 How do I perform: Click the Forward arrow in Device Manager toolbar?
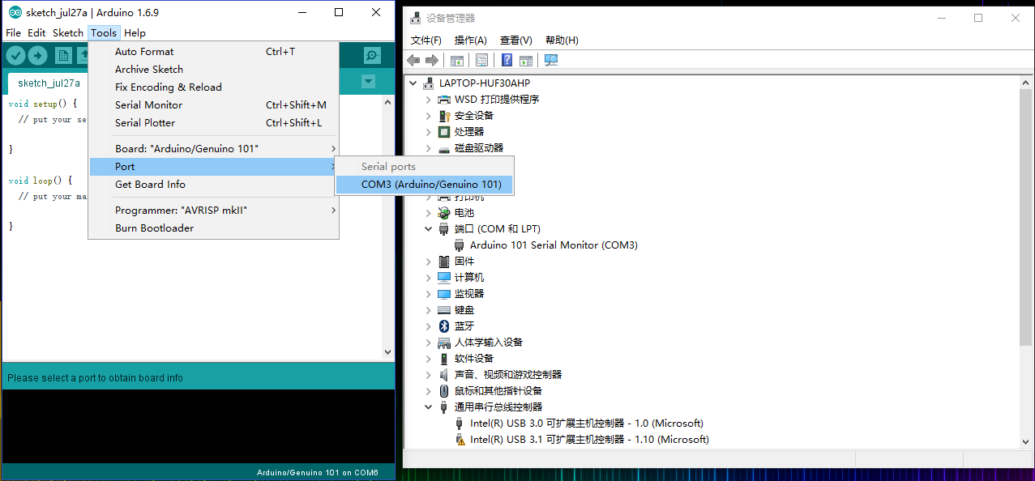tap(432, 60)
